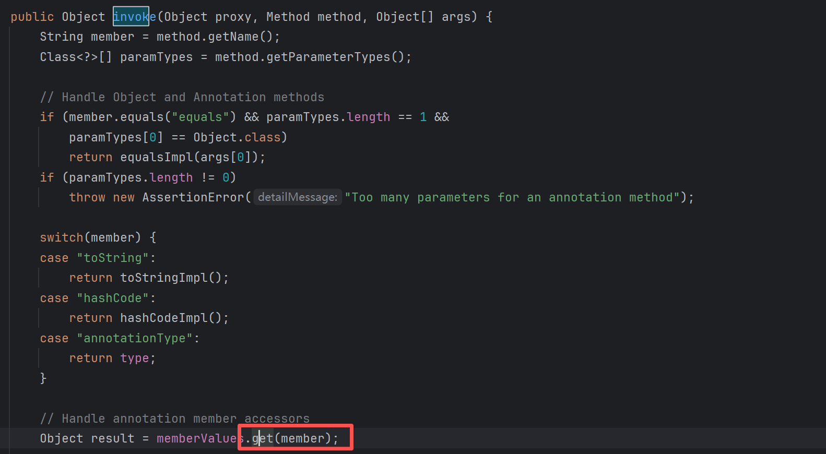Viewport: 826px width, 454px height.
Task: Click the getName() call on method
Action: click(240, 37)
